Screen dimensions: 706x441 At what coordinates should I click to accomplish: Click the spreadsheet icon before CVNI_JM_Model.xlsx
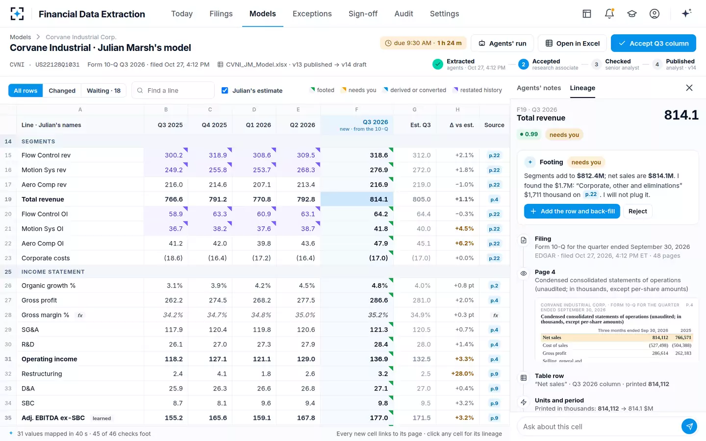pyautogui.click(x=221, y=65)
